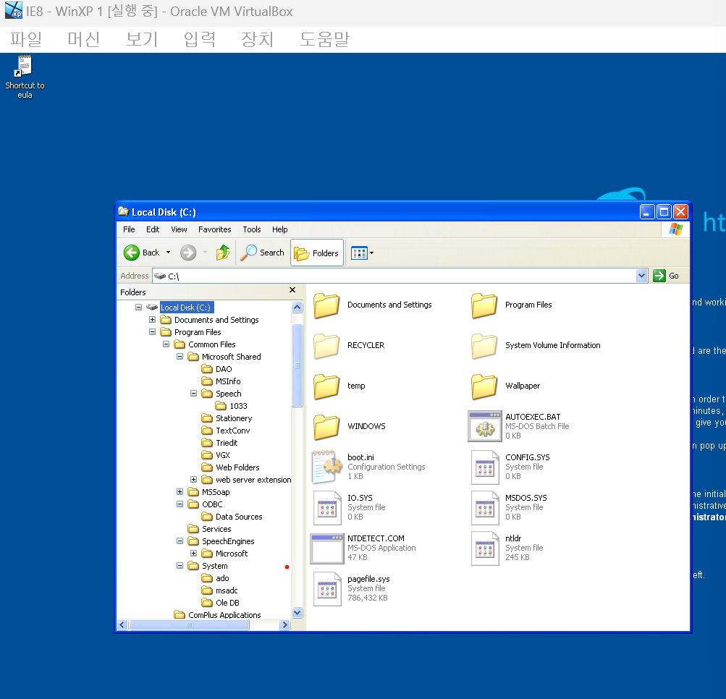This screenshot has height=699, width=726.
Task: Open VirtualBox 도움말 menu
Action: coord(324,39)
